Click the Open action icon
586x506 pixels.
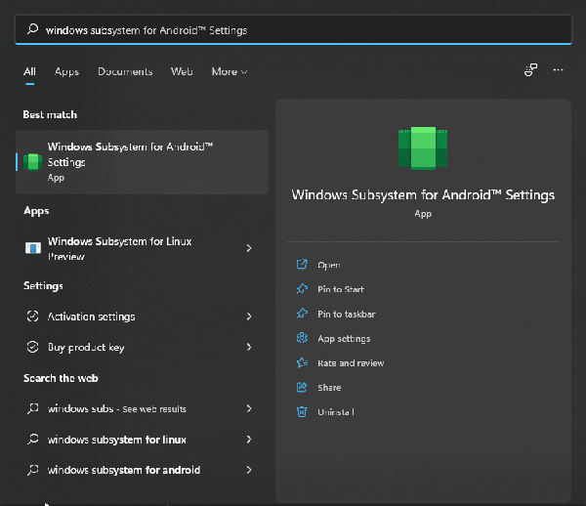coord(302,265)
